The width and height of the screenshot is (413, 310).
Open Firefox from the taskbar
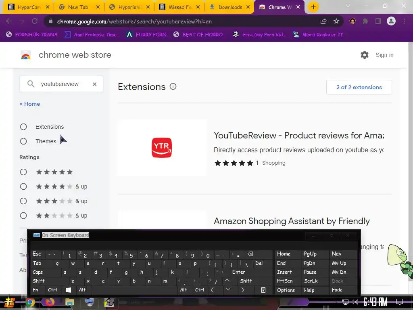point(50,302)
